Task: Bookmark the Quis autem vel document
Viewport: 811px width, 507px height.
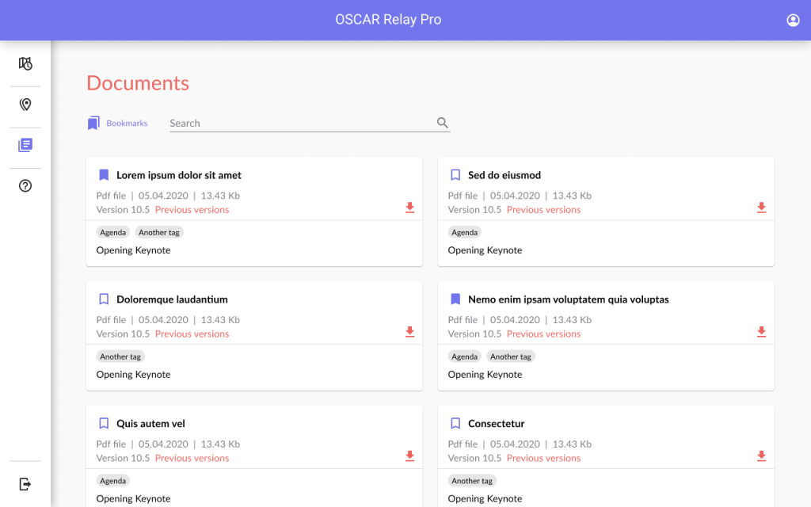Action: point(104,423)
